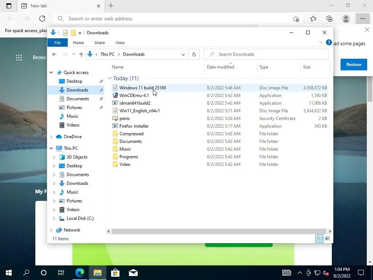
Task: Go back in Explorer navigation
Action: (x=54, y=54)
